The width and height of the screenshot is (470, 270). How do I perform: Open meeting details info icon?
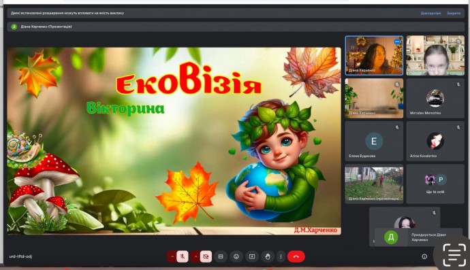tap(424, 256)
